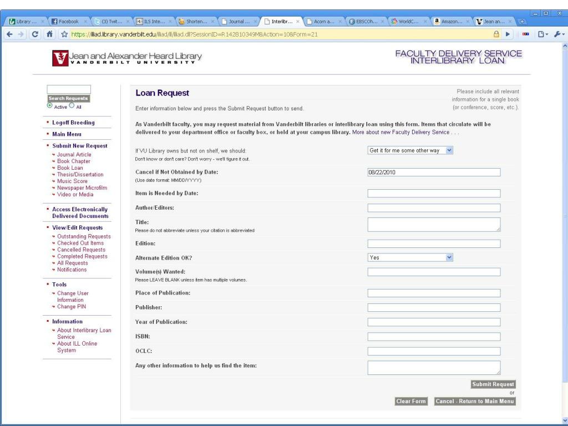Screen dimensions: 568x426
Task: Click the play arrow beside the address bar
Action: (x=508, y=34)
